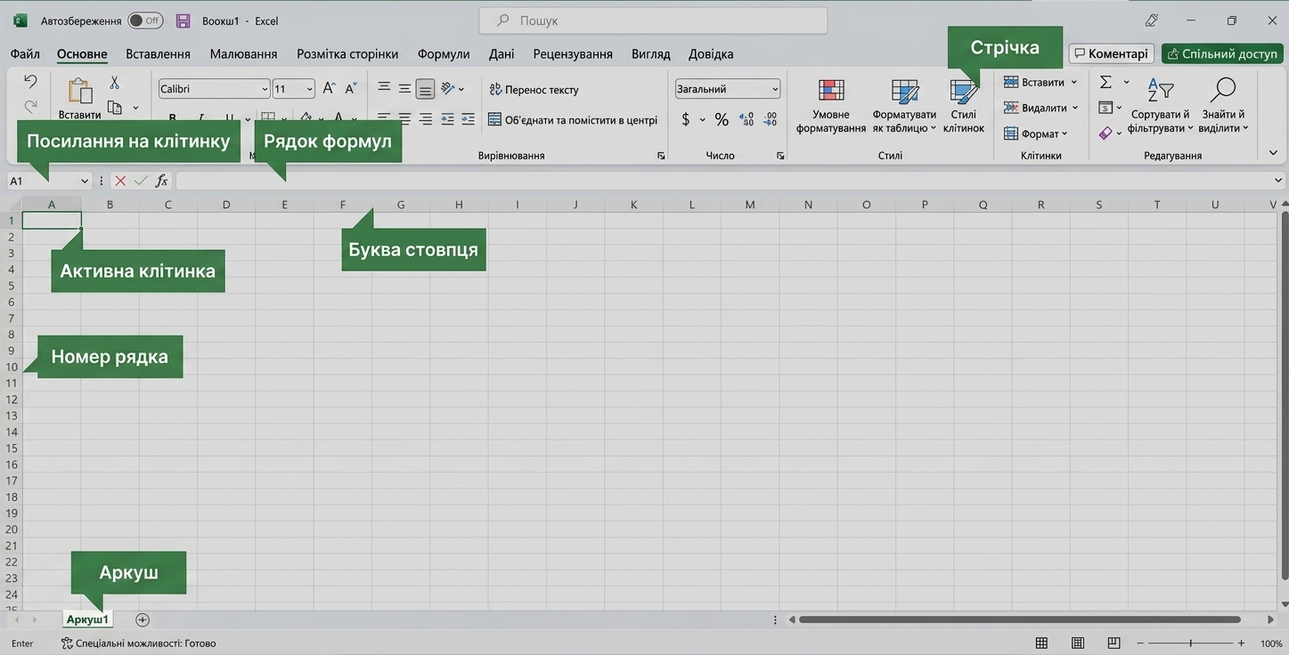Click the Коментарі button

(x=1112, y=53)
